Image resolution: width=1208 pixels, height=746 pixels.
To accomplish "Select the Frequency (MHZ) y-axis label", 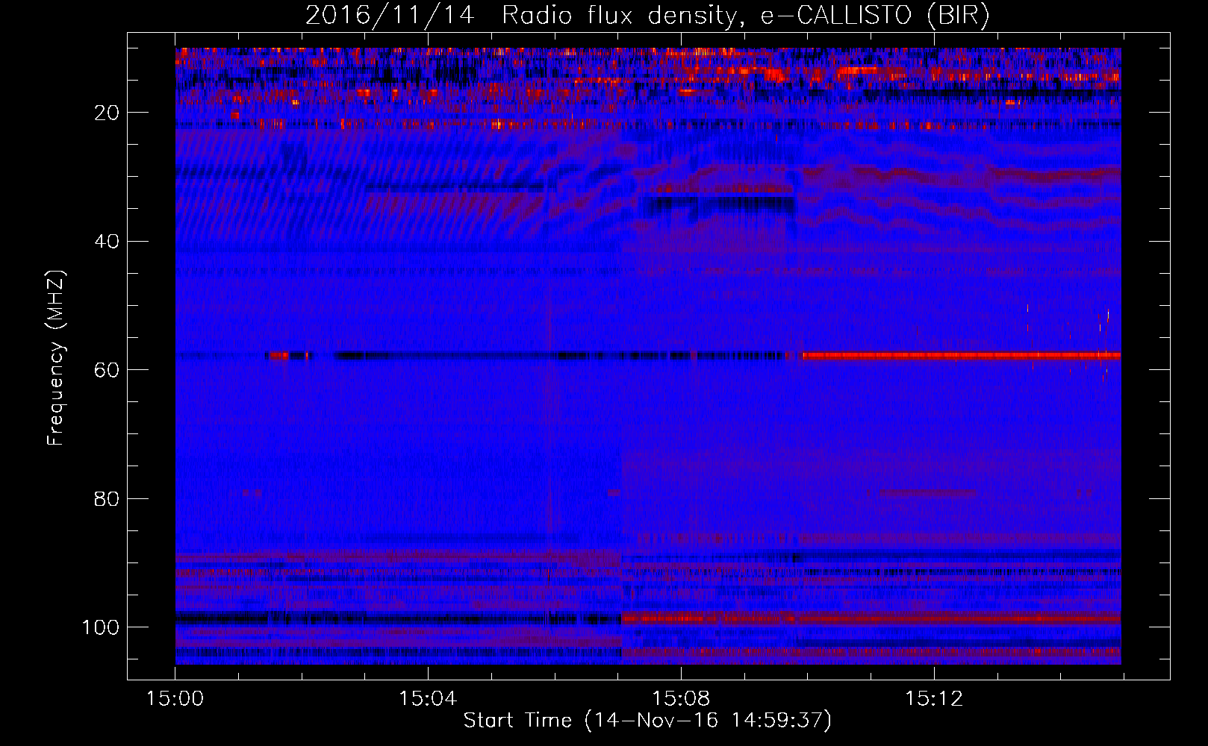I will pyautogui.click(x=57, y=359).
